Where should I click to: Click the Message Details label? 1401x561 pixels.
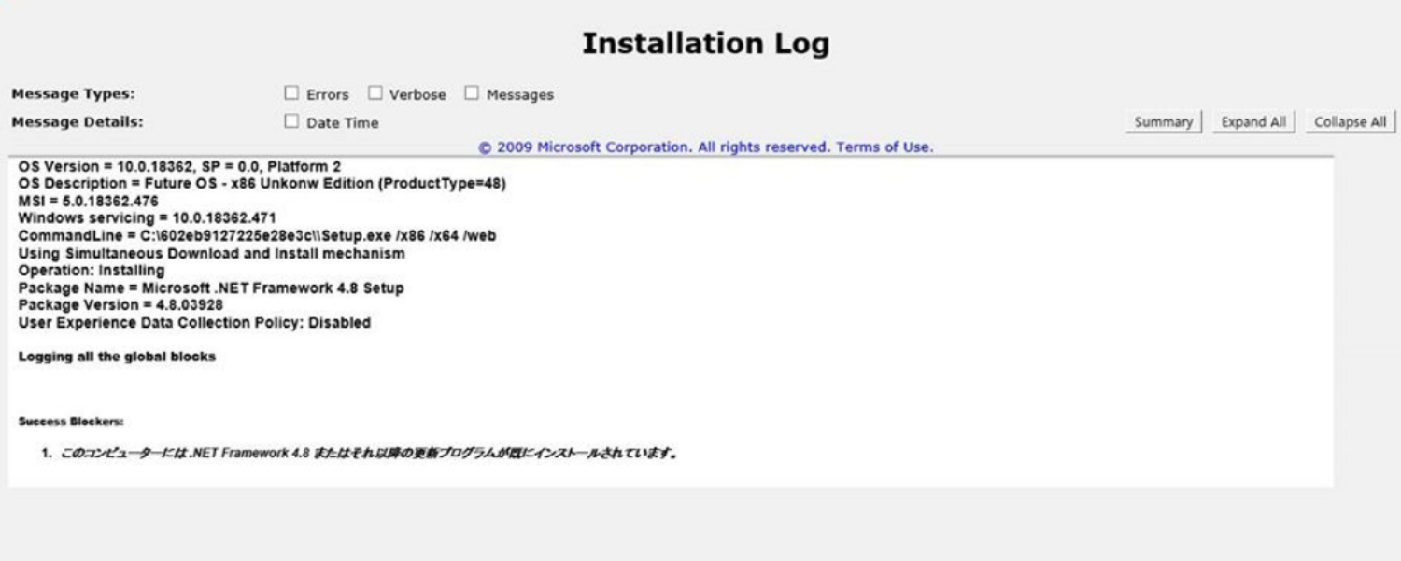[x=78, y=122]
